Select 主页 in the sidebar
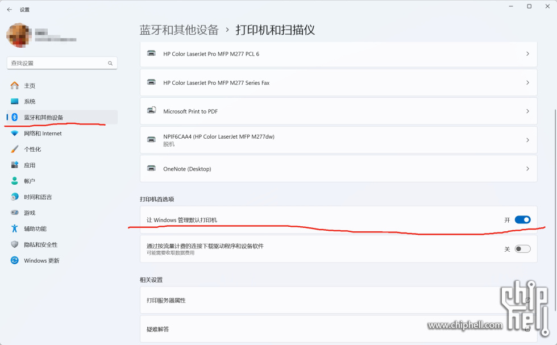Viewport: 557px width, 345px height. [x=62, y=86]
